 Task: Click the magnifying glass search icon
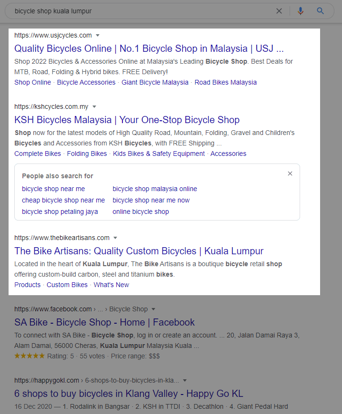pos(320,10)
